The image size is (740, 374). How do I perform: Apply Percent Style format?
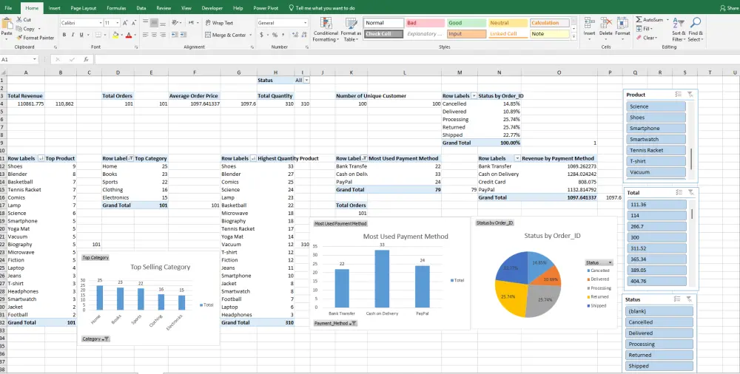(275, 35)
